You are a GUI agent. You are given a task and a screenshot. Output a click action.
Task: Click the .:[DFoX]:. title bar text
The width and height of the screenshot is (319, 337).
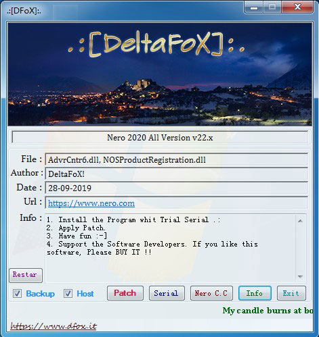click(24, 11)
